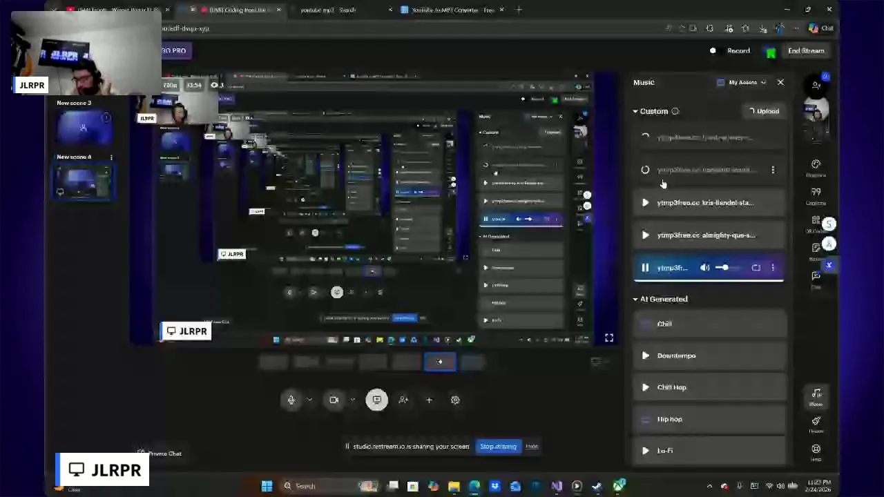This screenshot has height=497, width=884.
Task: Pause the currently playing track
Action: (x=645, y=268)
